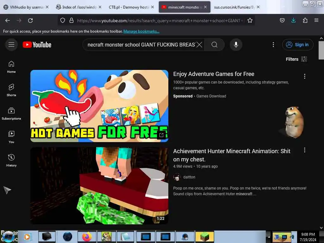Image resolution: width=324 pixels, height=243 pixels.
Task: Play the Minecraft creeper bed video thumbnail
Action: coord(99,185)
